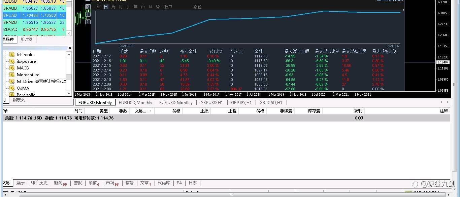
Task: Switch to the GBPUSD,H1 chart tab
Action: click(x=211, y=103)
